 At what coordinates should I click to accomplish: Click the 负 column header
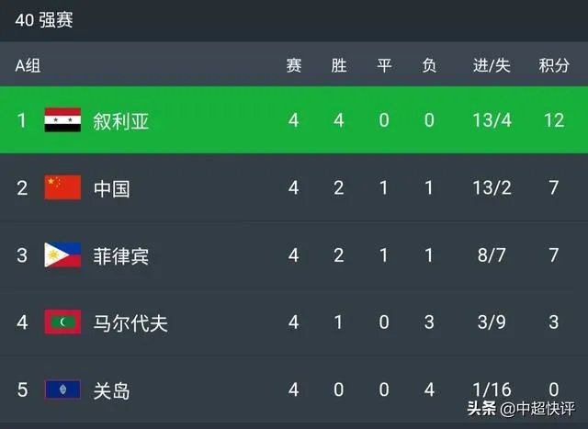pos(429,65)
